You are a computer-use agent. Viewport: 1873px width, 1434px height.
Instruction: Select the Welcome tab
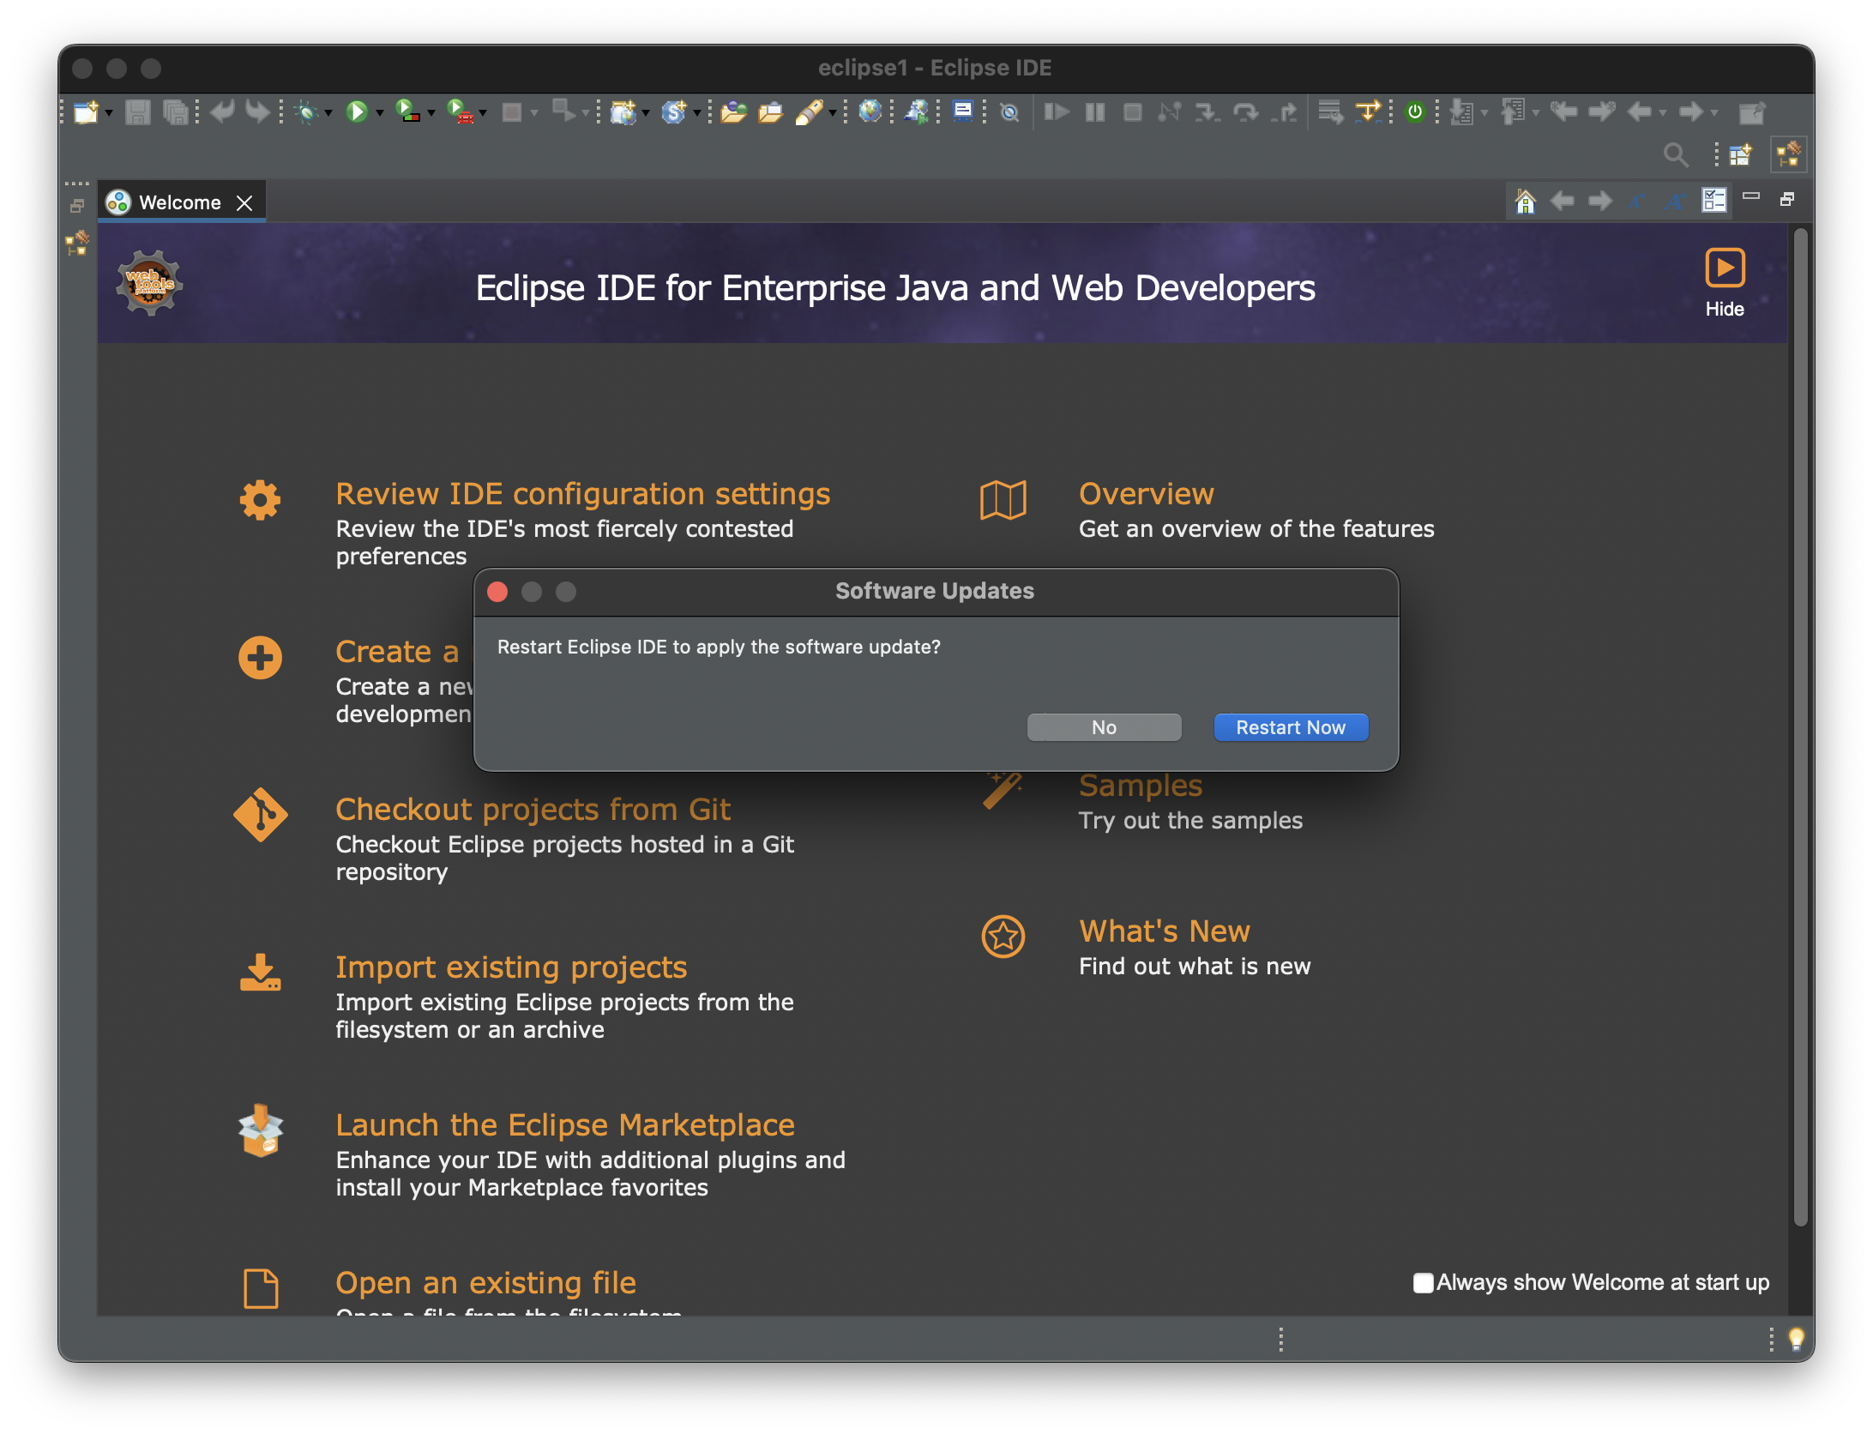[178, 202]
